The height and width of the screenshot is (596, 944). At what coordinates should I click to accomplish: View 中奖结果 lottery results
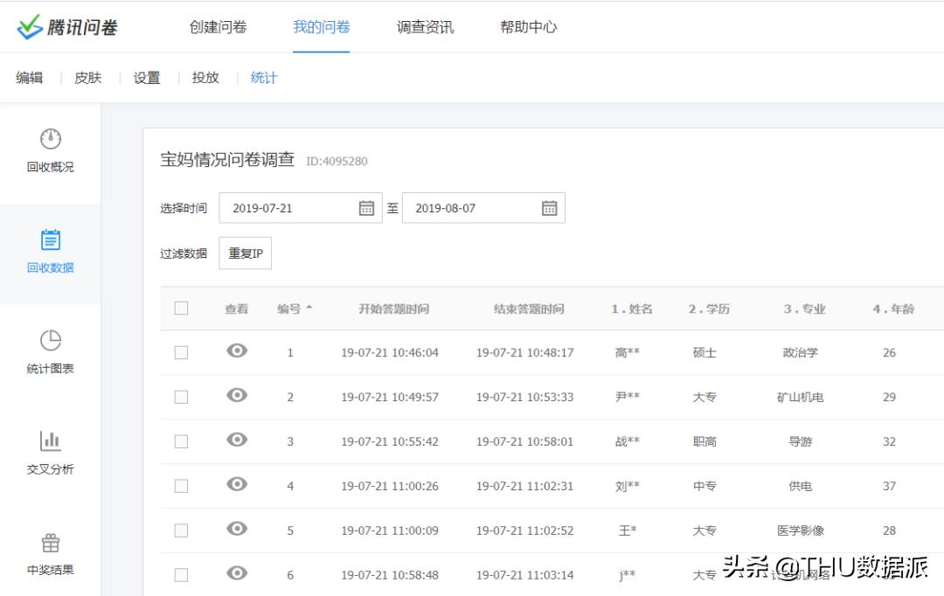click(50, 556)
